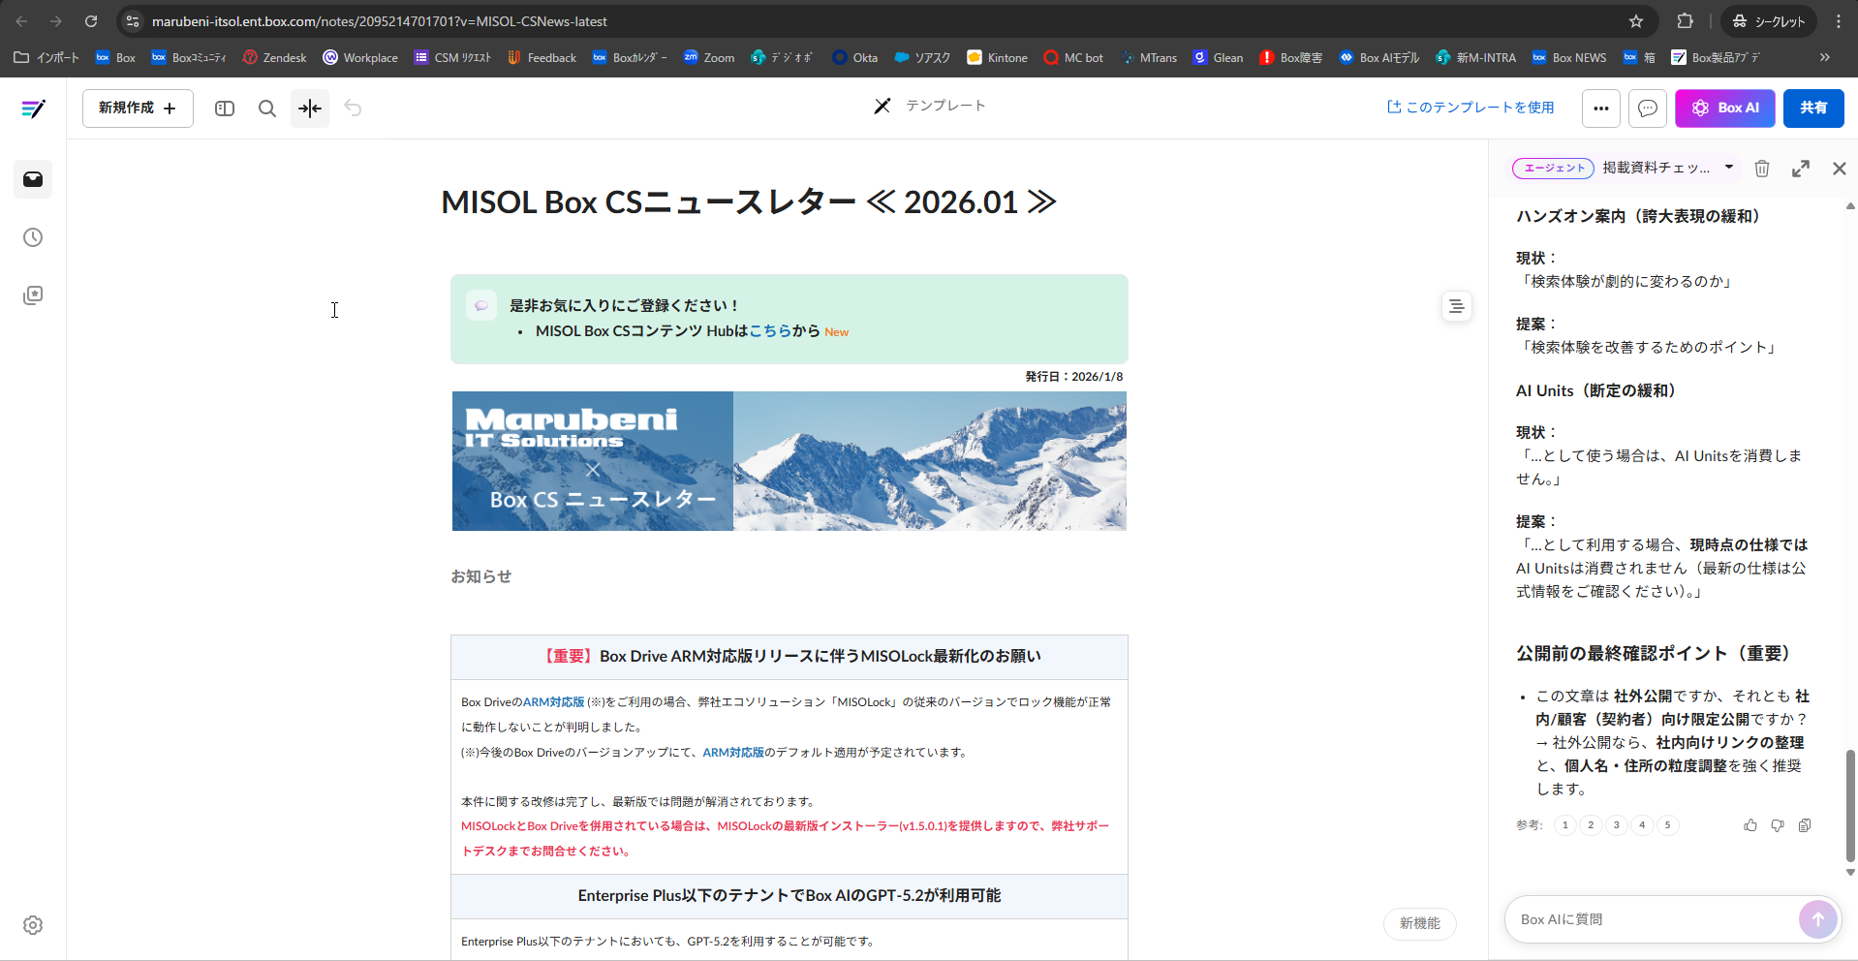Open settings gear in left sidebar
This screenshot has width=1858, height=961.
pos(33,925)
